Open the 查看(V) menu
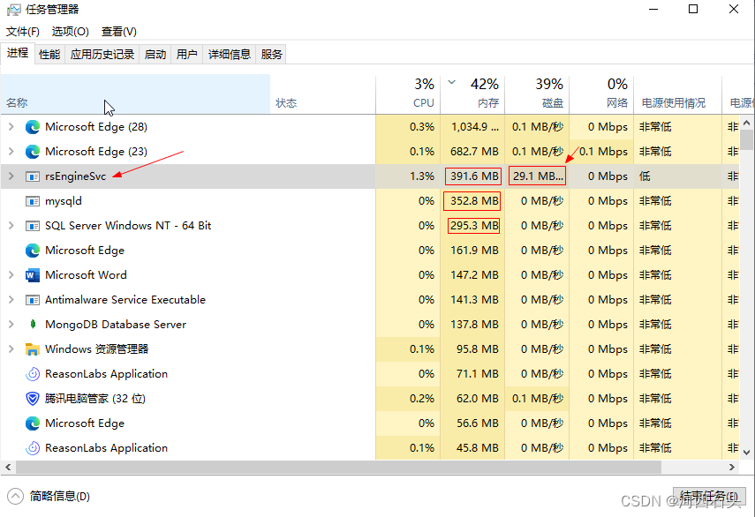Viewport: 755px width, 517px height. point(119,32)
